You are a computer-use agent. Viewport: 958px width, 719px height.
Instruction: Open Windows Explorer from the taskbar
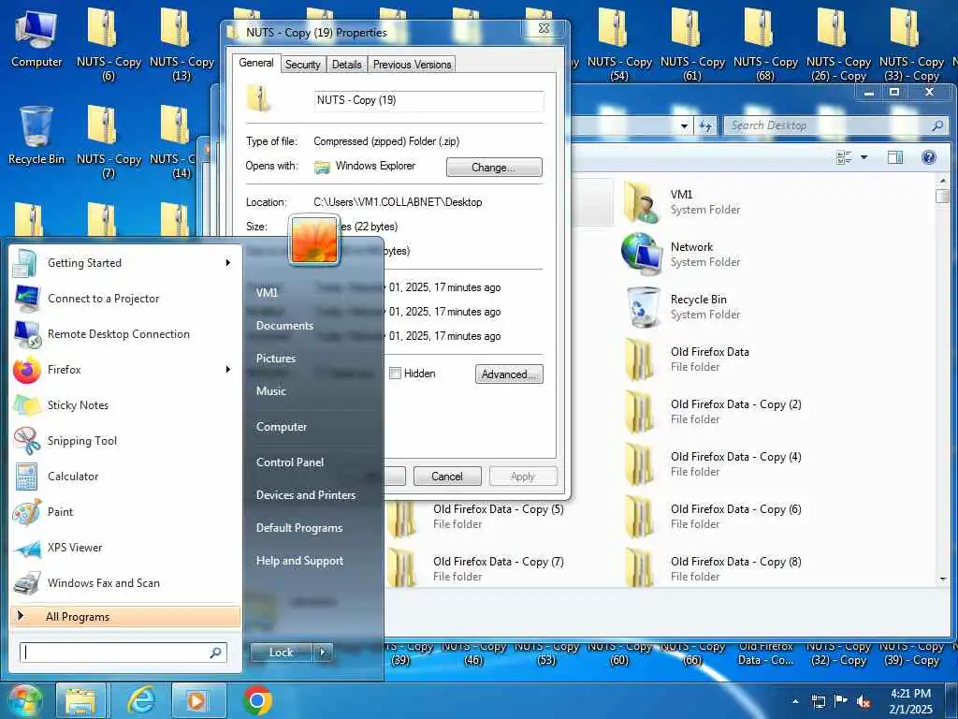click(x=80, y=700)
